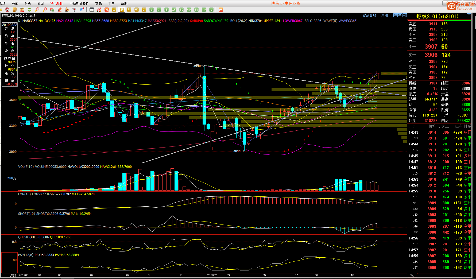This screenshot has height=279, width=476.
Task: Click the LON(10) indicator label
Action: pos(24,194)
